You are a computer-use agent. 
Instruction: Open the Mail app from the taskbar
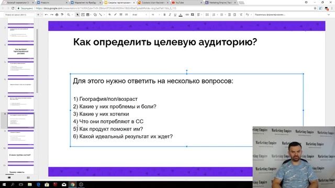pyautogui.click(x=64, y=184)
